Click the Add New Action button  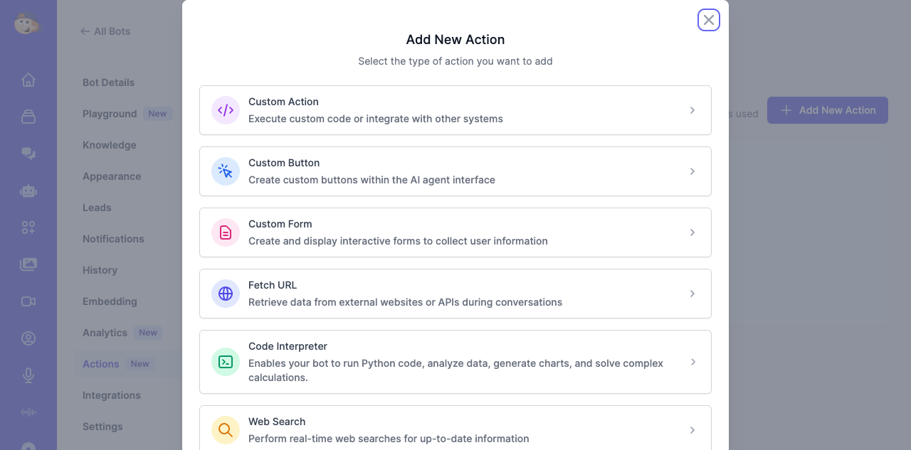pyautogui.click(x=828, y=110)
